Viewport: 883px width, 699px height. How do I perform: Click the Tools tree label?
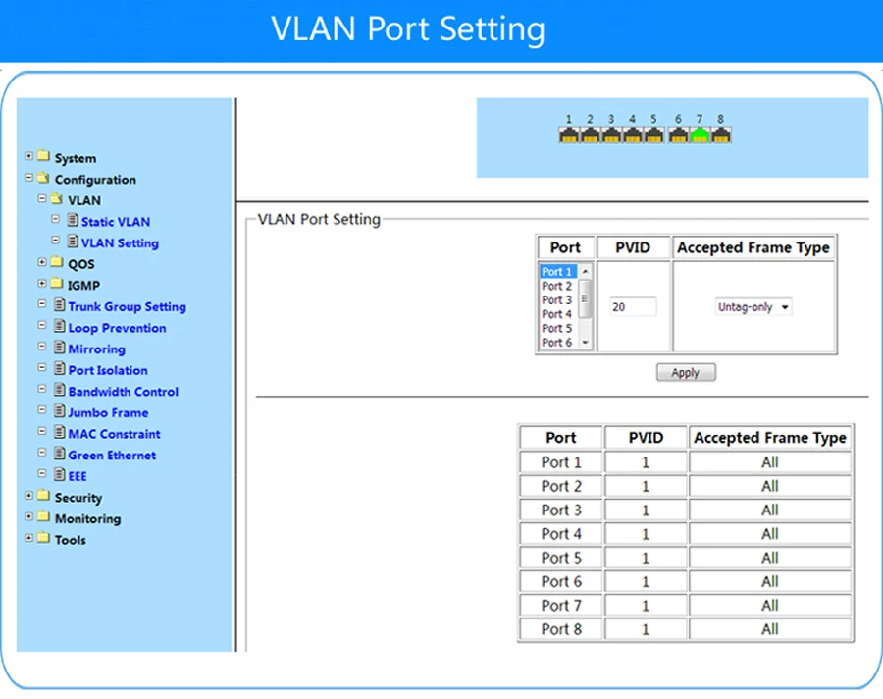click(x=71, y=540)
